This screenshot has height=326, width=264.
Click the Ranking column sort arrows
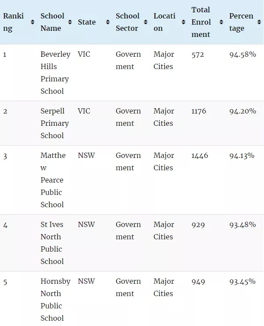[x=33, y=22]
